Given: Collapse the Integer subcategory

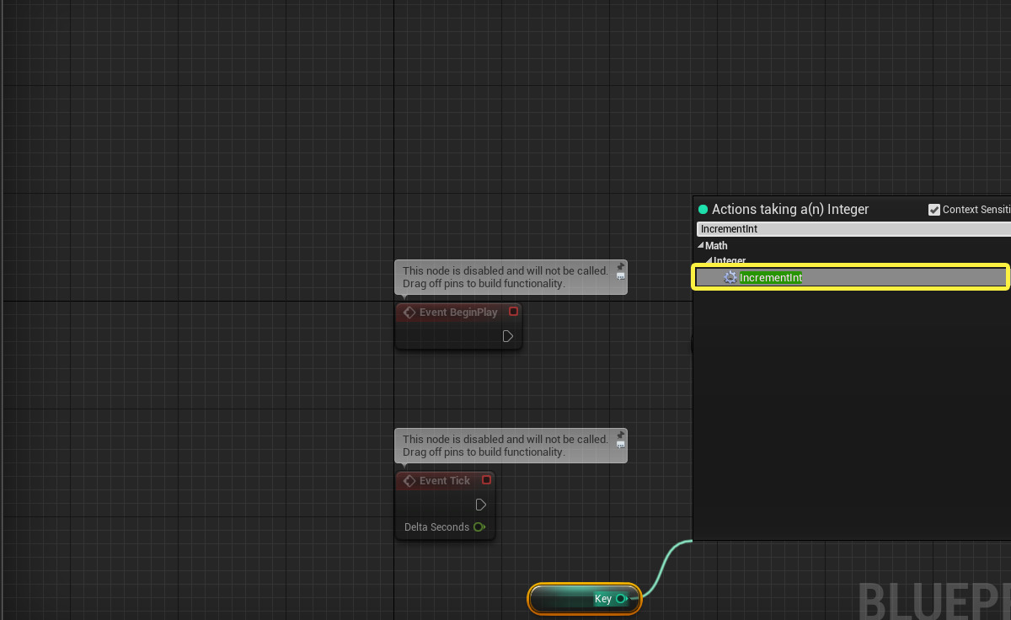Looking at the screenshot, I should click(710, 261).
